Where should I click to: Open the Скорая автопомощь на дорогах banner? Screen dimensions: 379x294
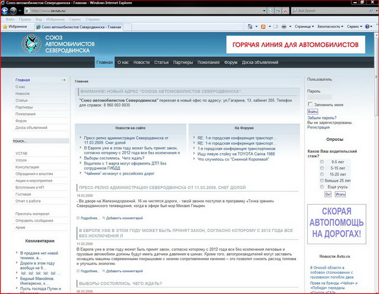click(337, 224)
